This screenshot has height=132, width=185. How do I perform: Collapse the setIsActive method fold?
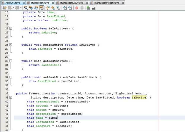[x=11, y=45]
